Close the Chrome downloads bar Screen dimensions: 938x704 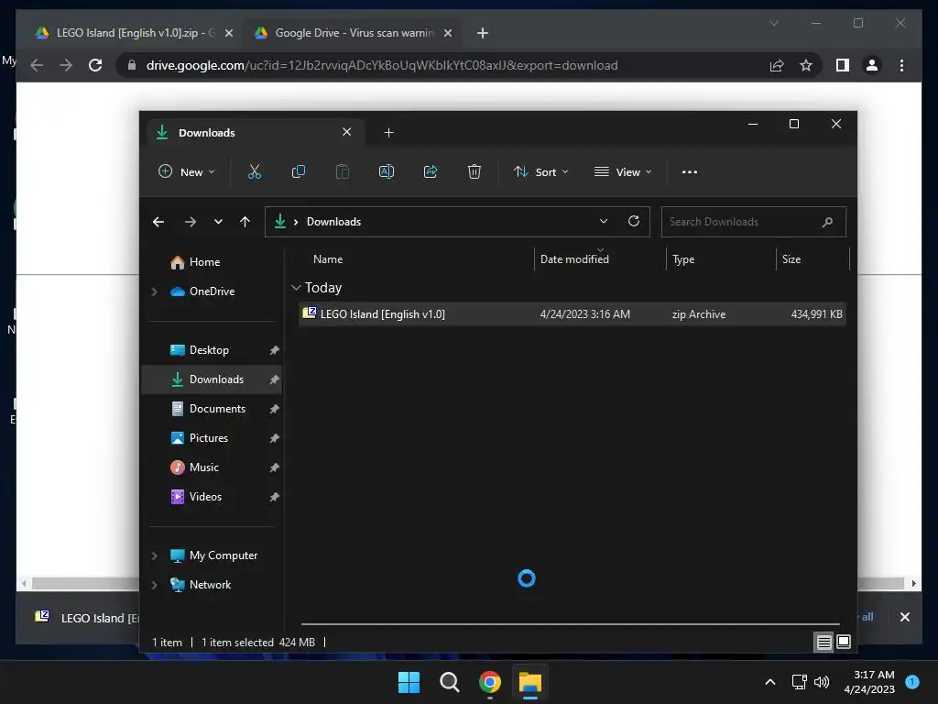click(904, 617)
